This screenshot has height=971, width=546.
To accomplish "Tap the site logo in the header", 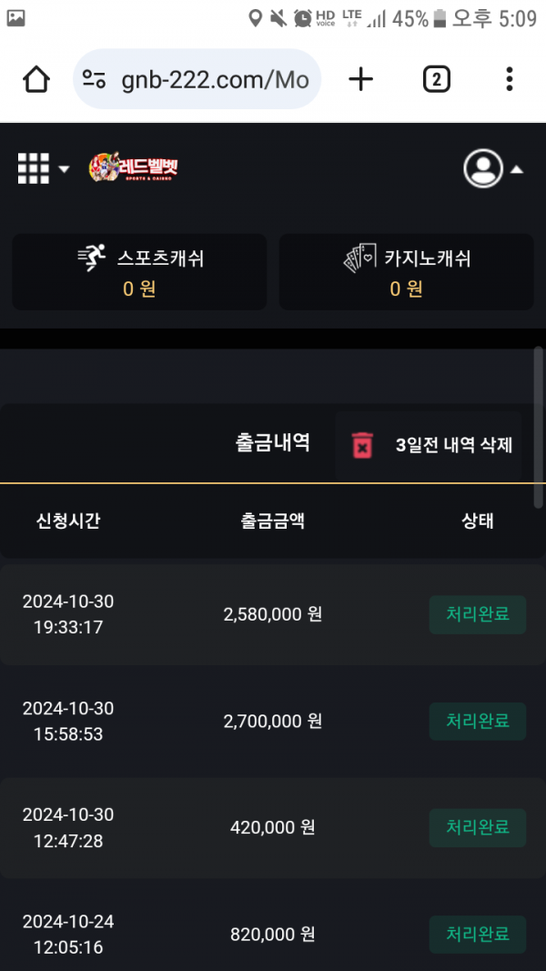I will 133,168.
